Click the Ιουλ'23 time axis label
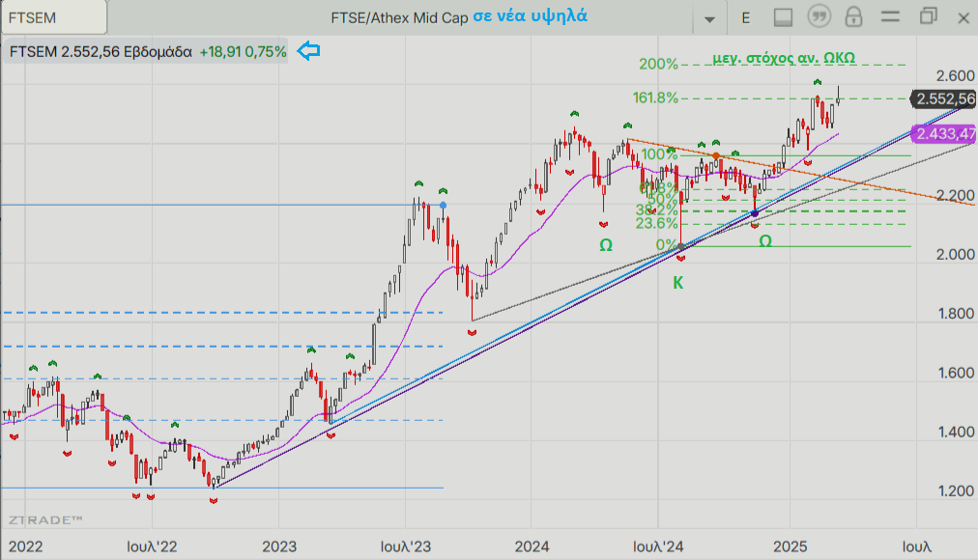This screenshot has width=978, height=560. click(x=406, y=546)
